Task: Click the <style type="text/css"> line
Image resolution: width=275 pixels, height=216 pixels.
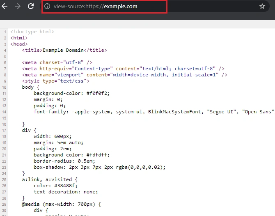Action: click(x=55, y=81)
